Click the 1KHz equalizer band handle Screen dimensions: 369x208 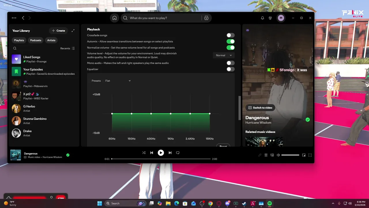coord(171,114)
